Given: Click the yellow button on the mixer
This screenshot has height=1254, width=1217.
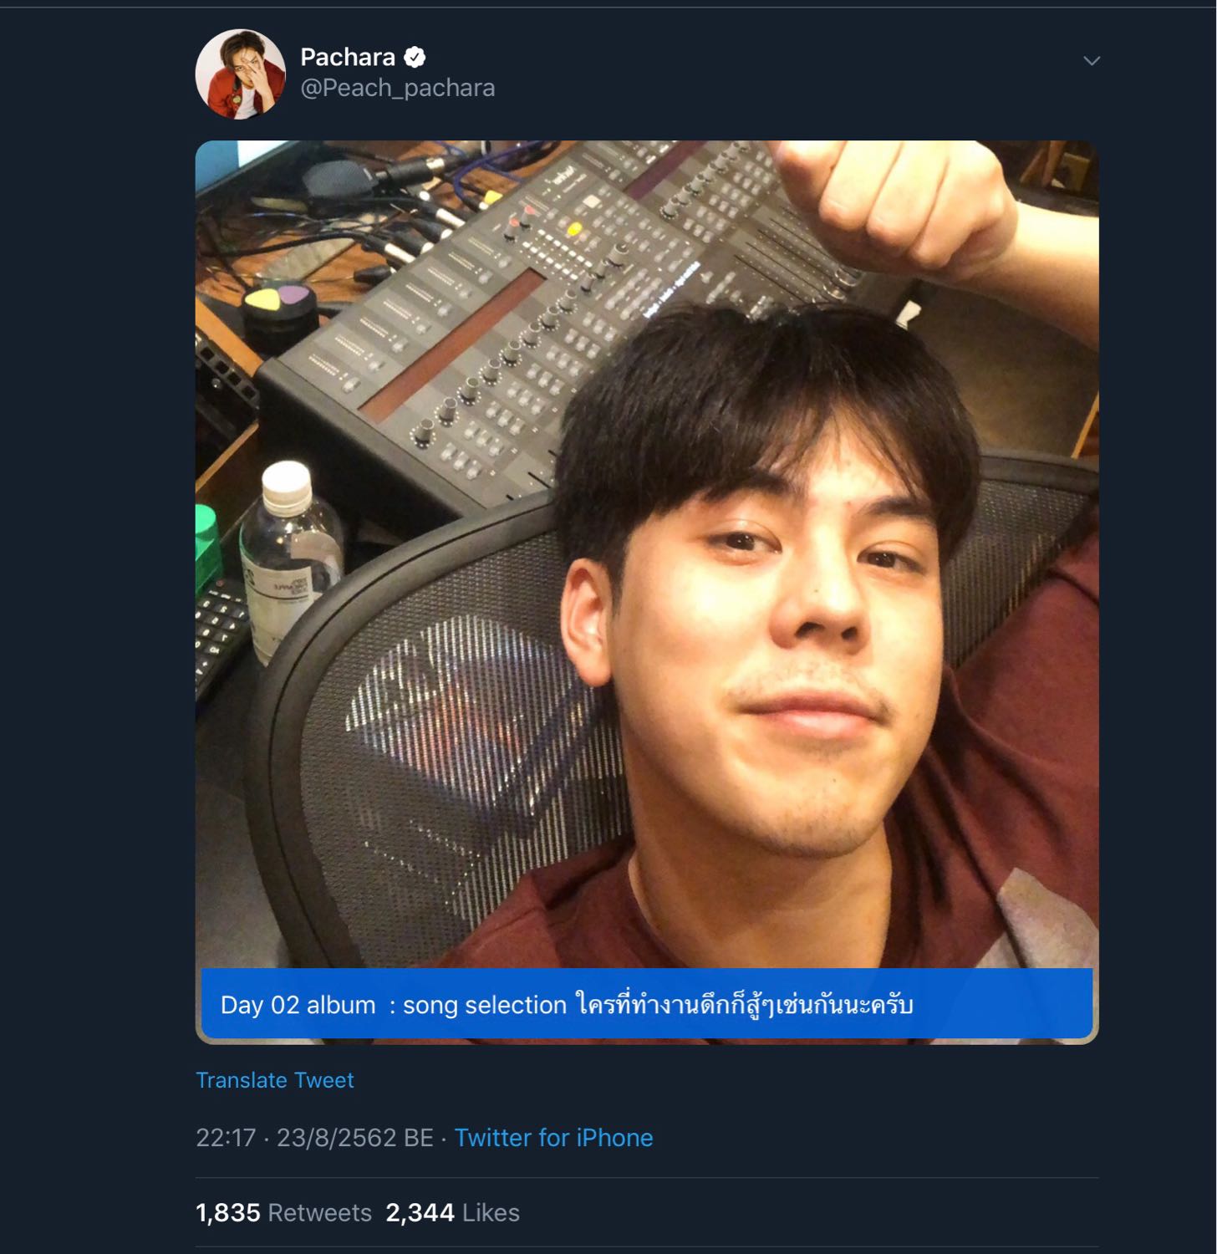Looking at the screenshot, I should 573,227.
